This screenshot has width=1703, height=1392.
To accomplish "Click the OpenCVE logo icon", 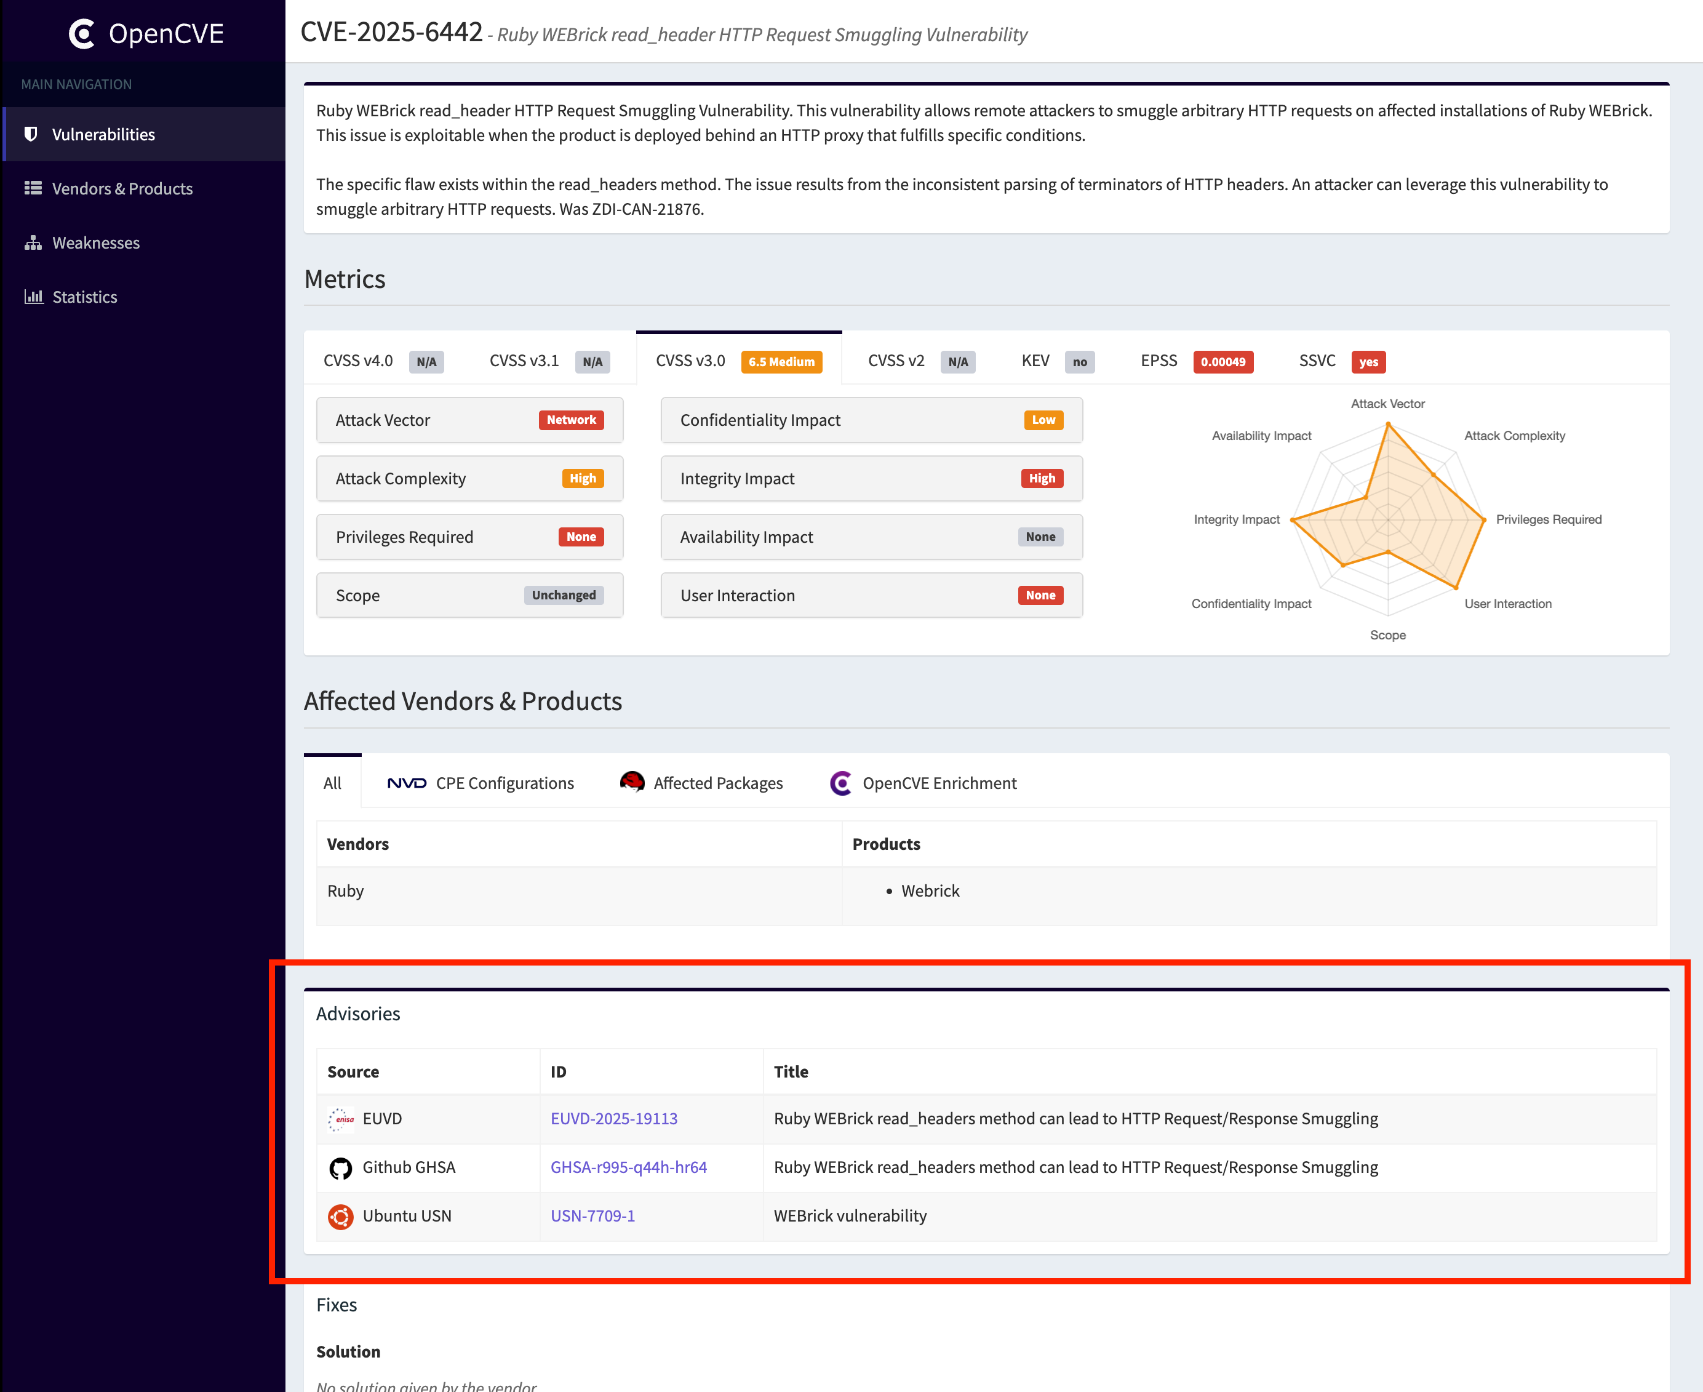I will [x=82, y=34].
